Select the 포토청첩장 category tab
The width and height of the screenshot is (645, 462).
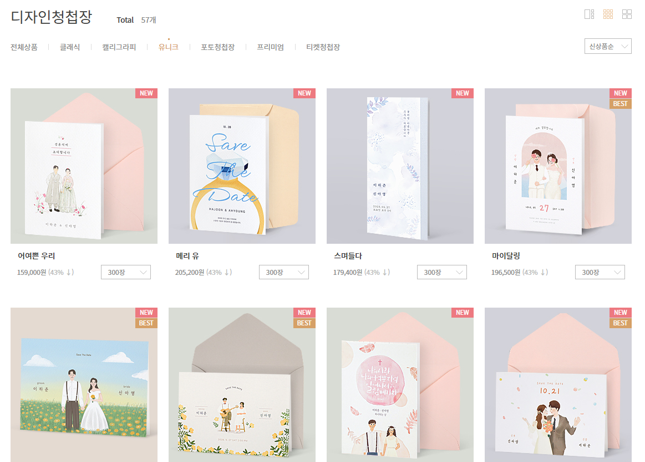click(217, 47)
